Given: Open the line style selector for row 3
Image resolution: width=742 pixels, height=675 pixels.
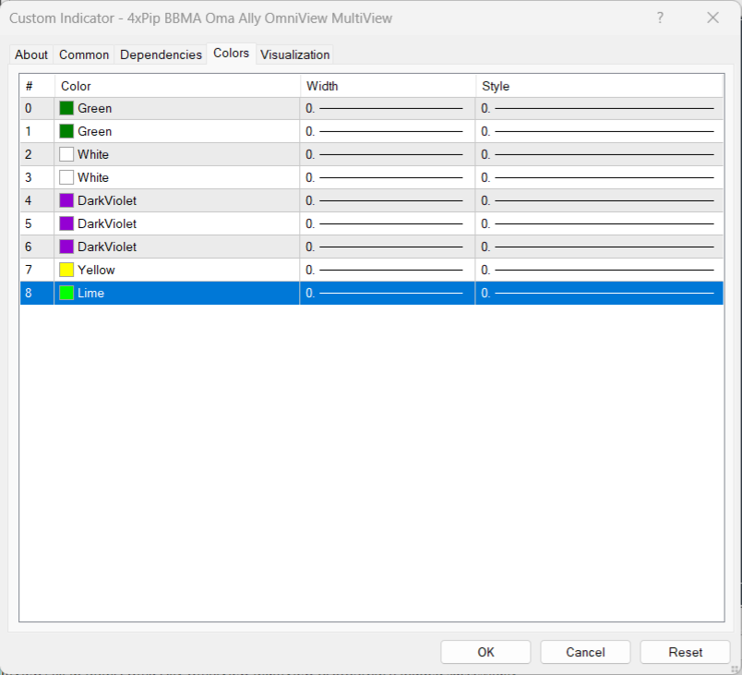Looking at the screenshot, I should tap(598, 177).
